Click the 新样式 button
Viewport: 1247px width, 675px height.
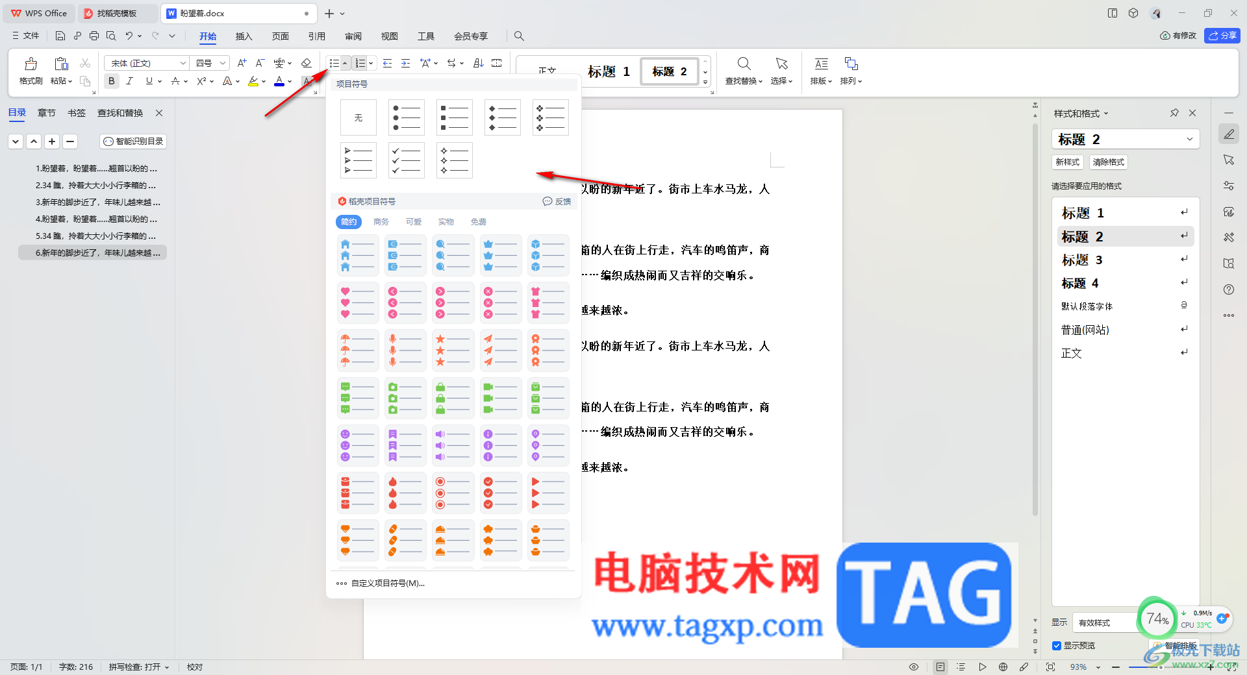point(1067,162)
